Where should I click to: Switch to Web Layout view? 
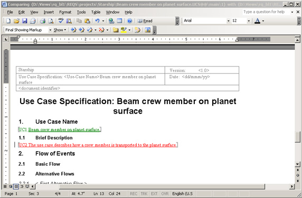click(11, 186)
